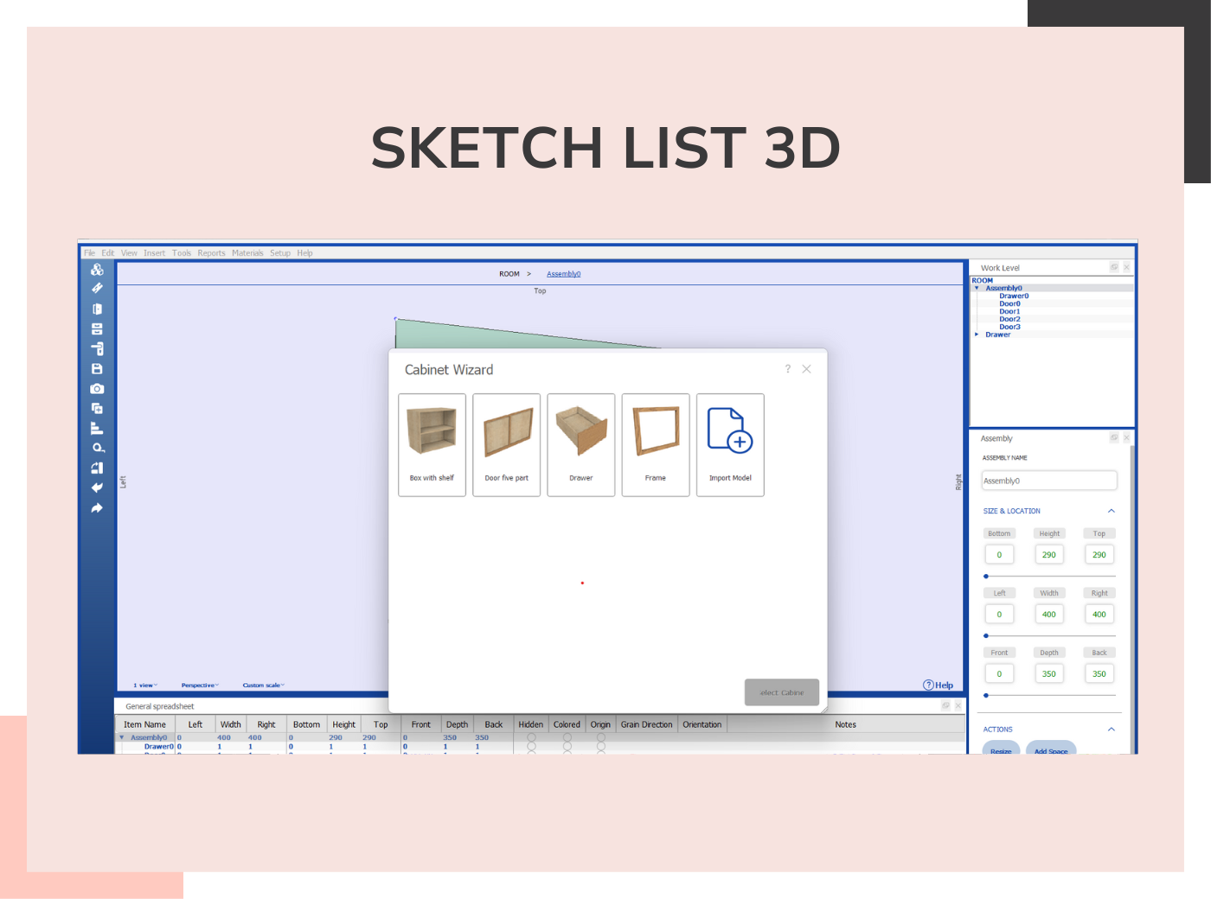Expand the Drawer node in Work Level tree
The height and width of the screenshot is (899, 1211).
tap(977, 335)
